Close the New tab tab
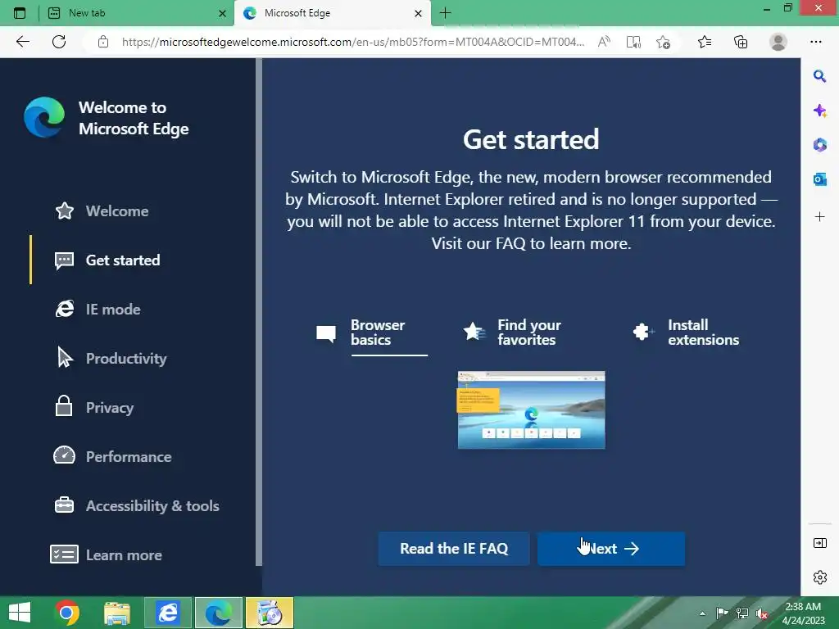 (223, 13)
